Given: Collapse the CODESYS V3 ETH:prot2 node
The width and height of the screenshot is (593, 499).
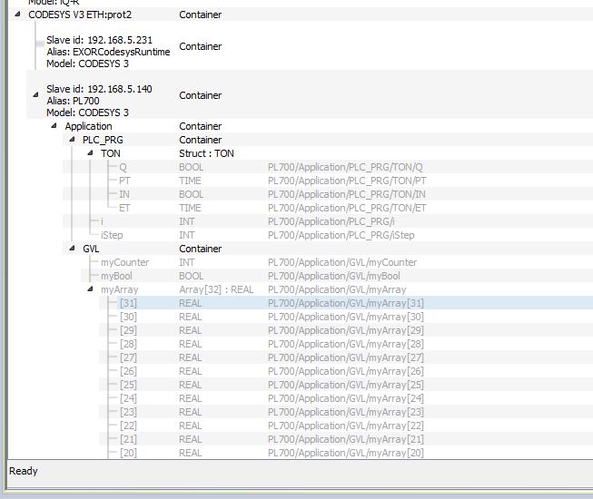Looking at the screenshot, I should pos(17,15).
